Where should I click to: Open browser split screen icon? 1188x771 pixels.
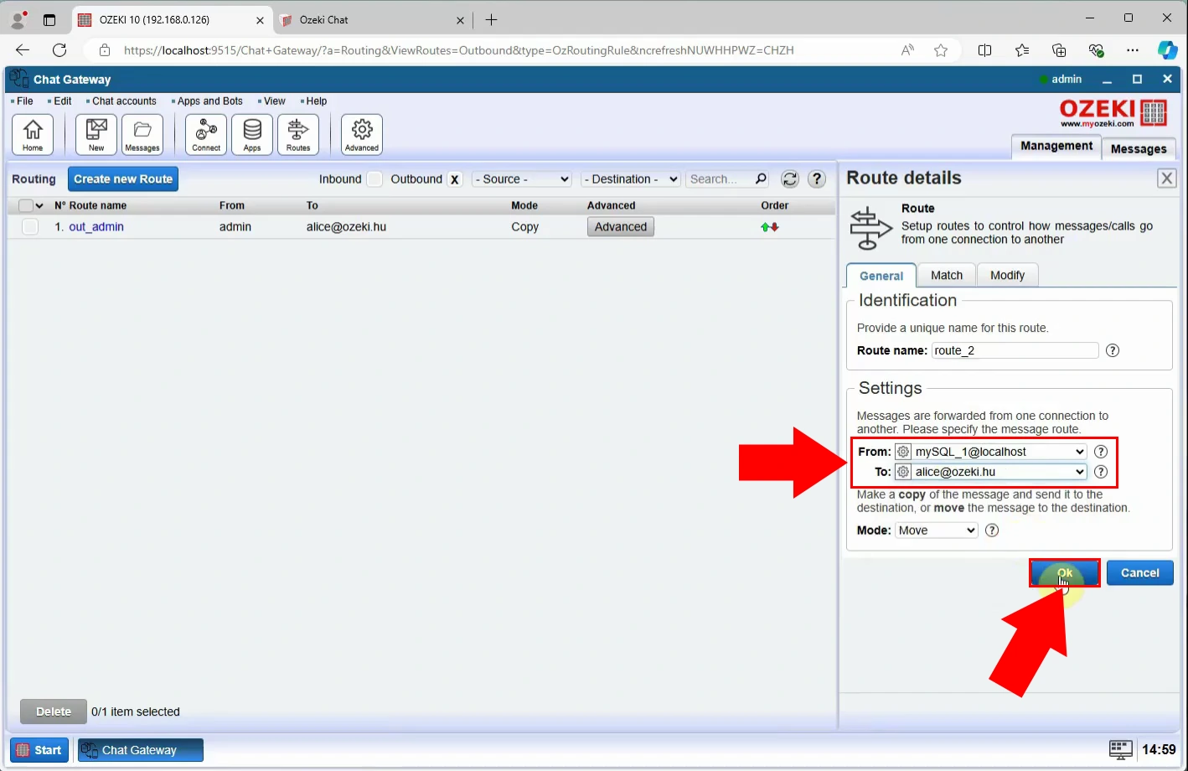click(985, 50)
